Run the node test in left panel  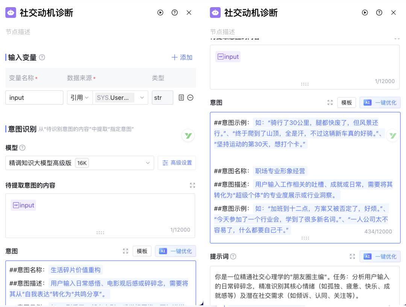point(161,12)
